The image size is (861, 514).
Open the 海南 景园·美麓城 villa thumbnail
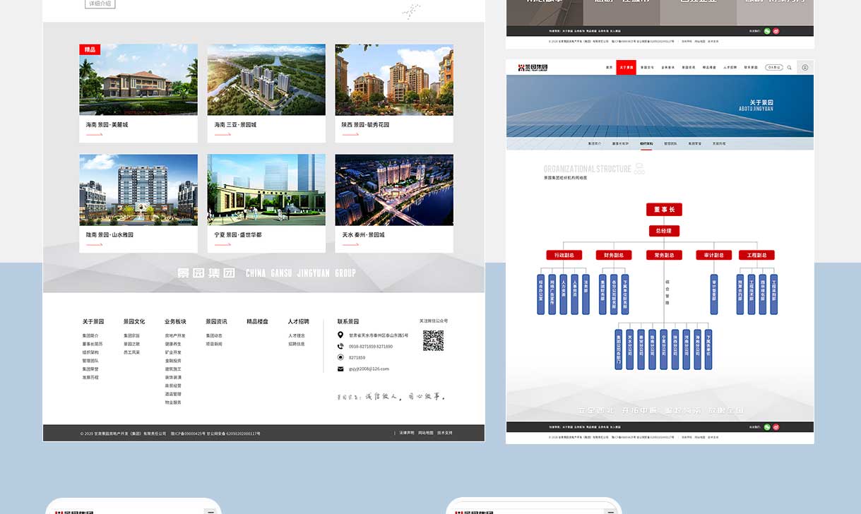click(138, 80)
